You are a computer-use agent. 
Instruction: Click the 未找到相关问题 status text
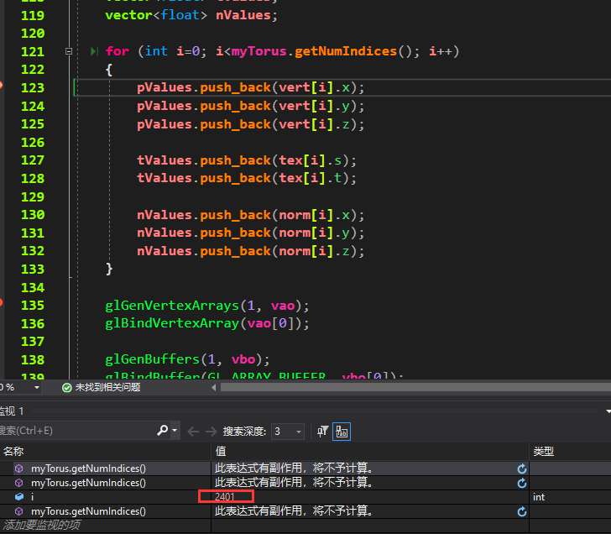pos(107,387)
